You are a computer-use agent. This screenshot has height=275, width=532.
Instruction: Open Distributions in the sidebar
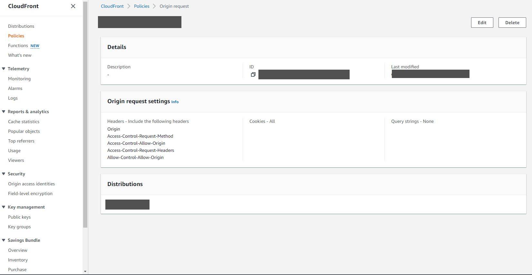click(21, 26)
